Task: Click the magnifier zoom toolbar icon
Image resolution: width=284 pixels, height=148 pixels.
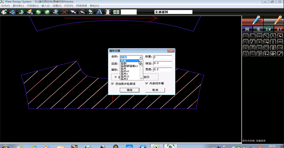Action: click(x=56, y=12)
